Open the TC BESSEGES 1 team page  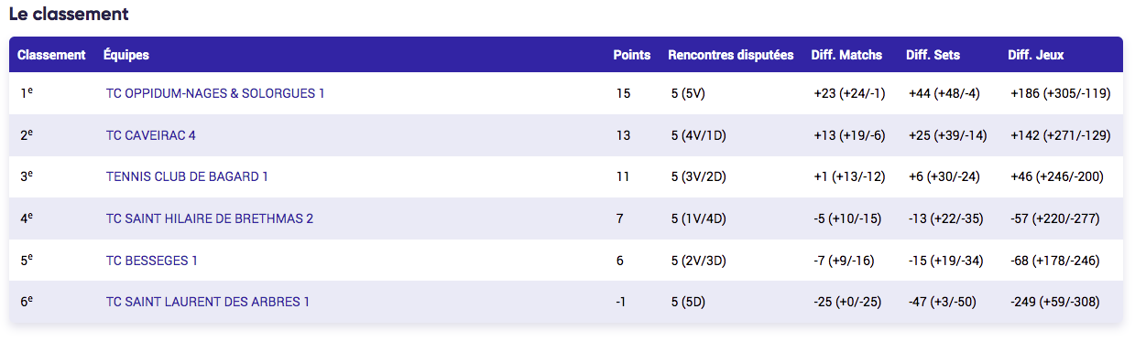pyautogui.click(x=152, y=261)
